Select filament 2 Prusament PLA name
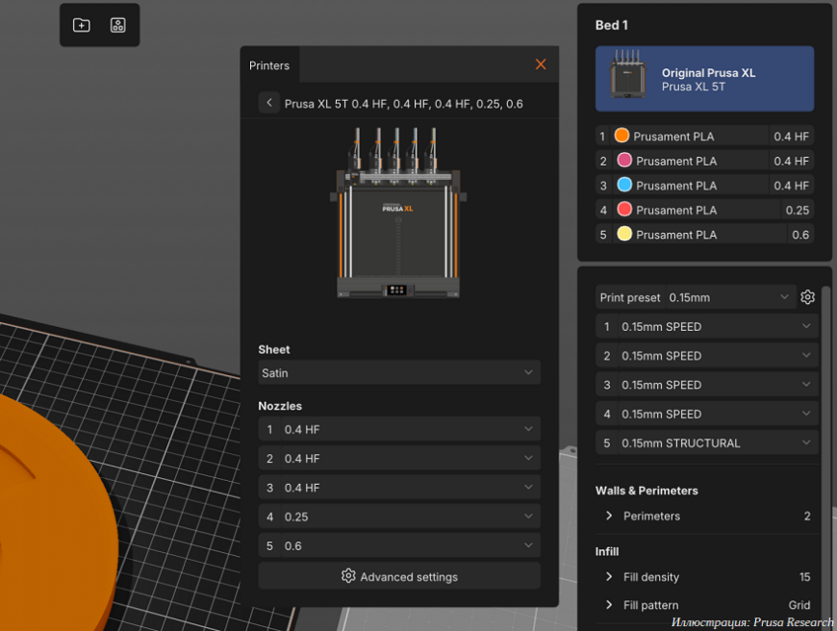 (x=676, y=162)
